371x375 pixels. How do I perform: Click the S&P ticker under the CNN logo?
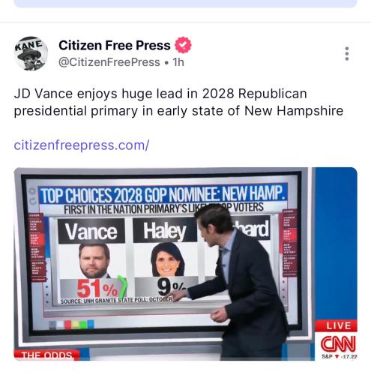(x=340, y=356)
